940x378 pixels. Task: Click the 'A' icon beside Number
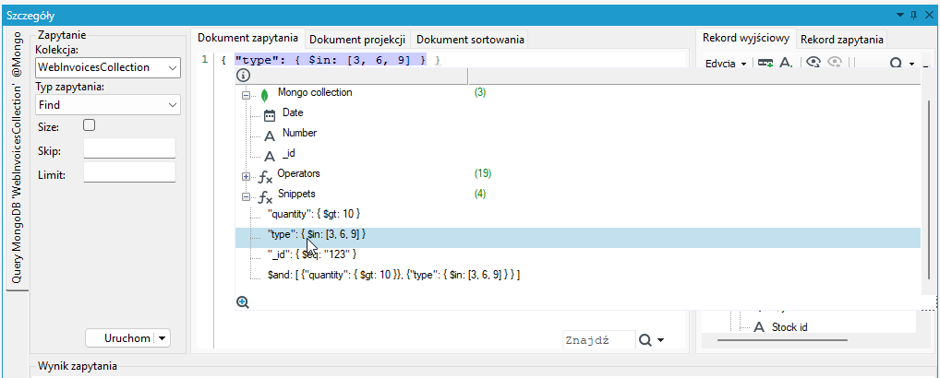click(270, 136)
